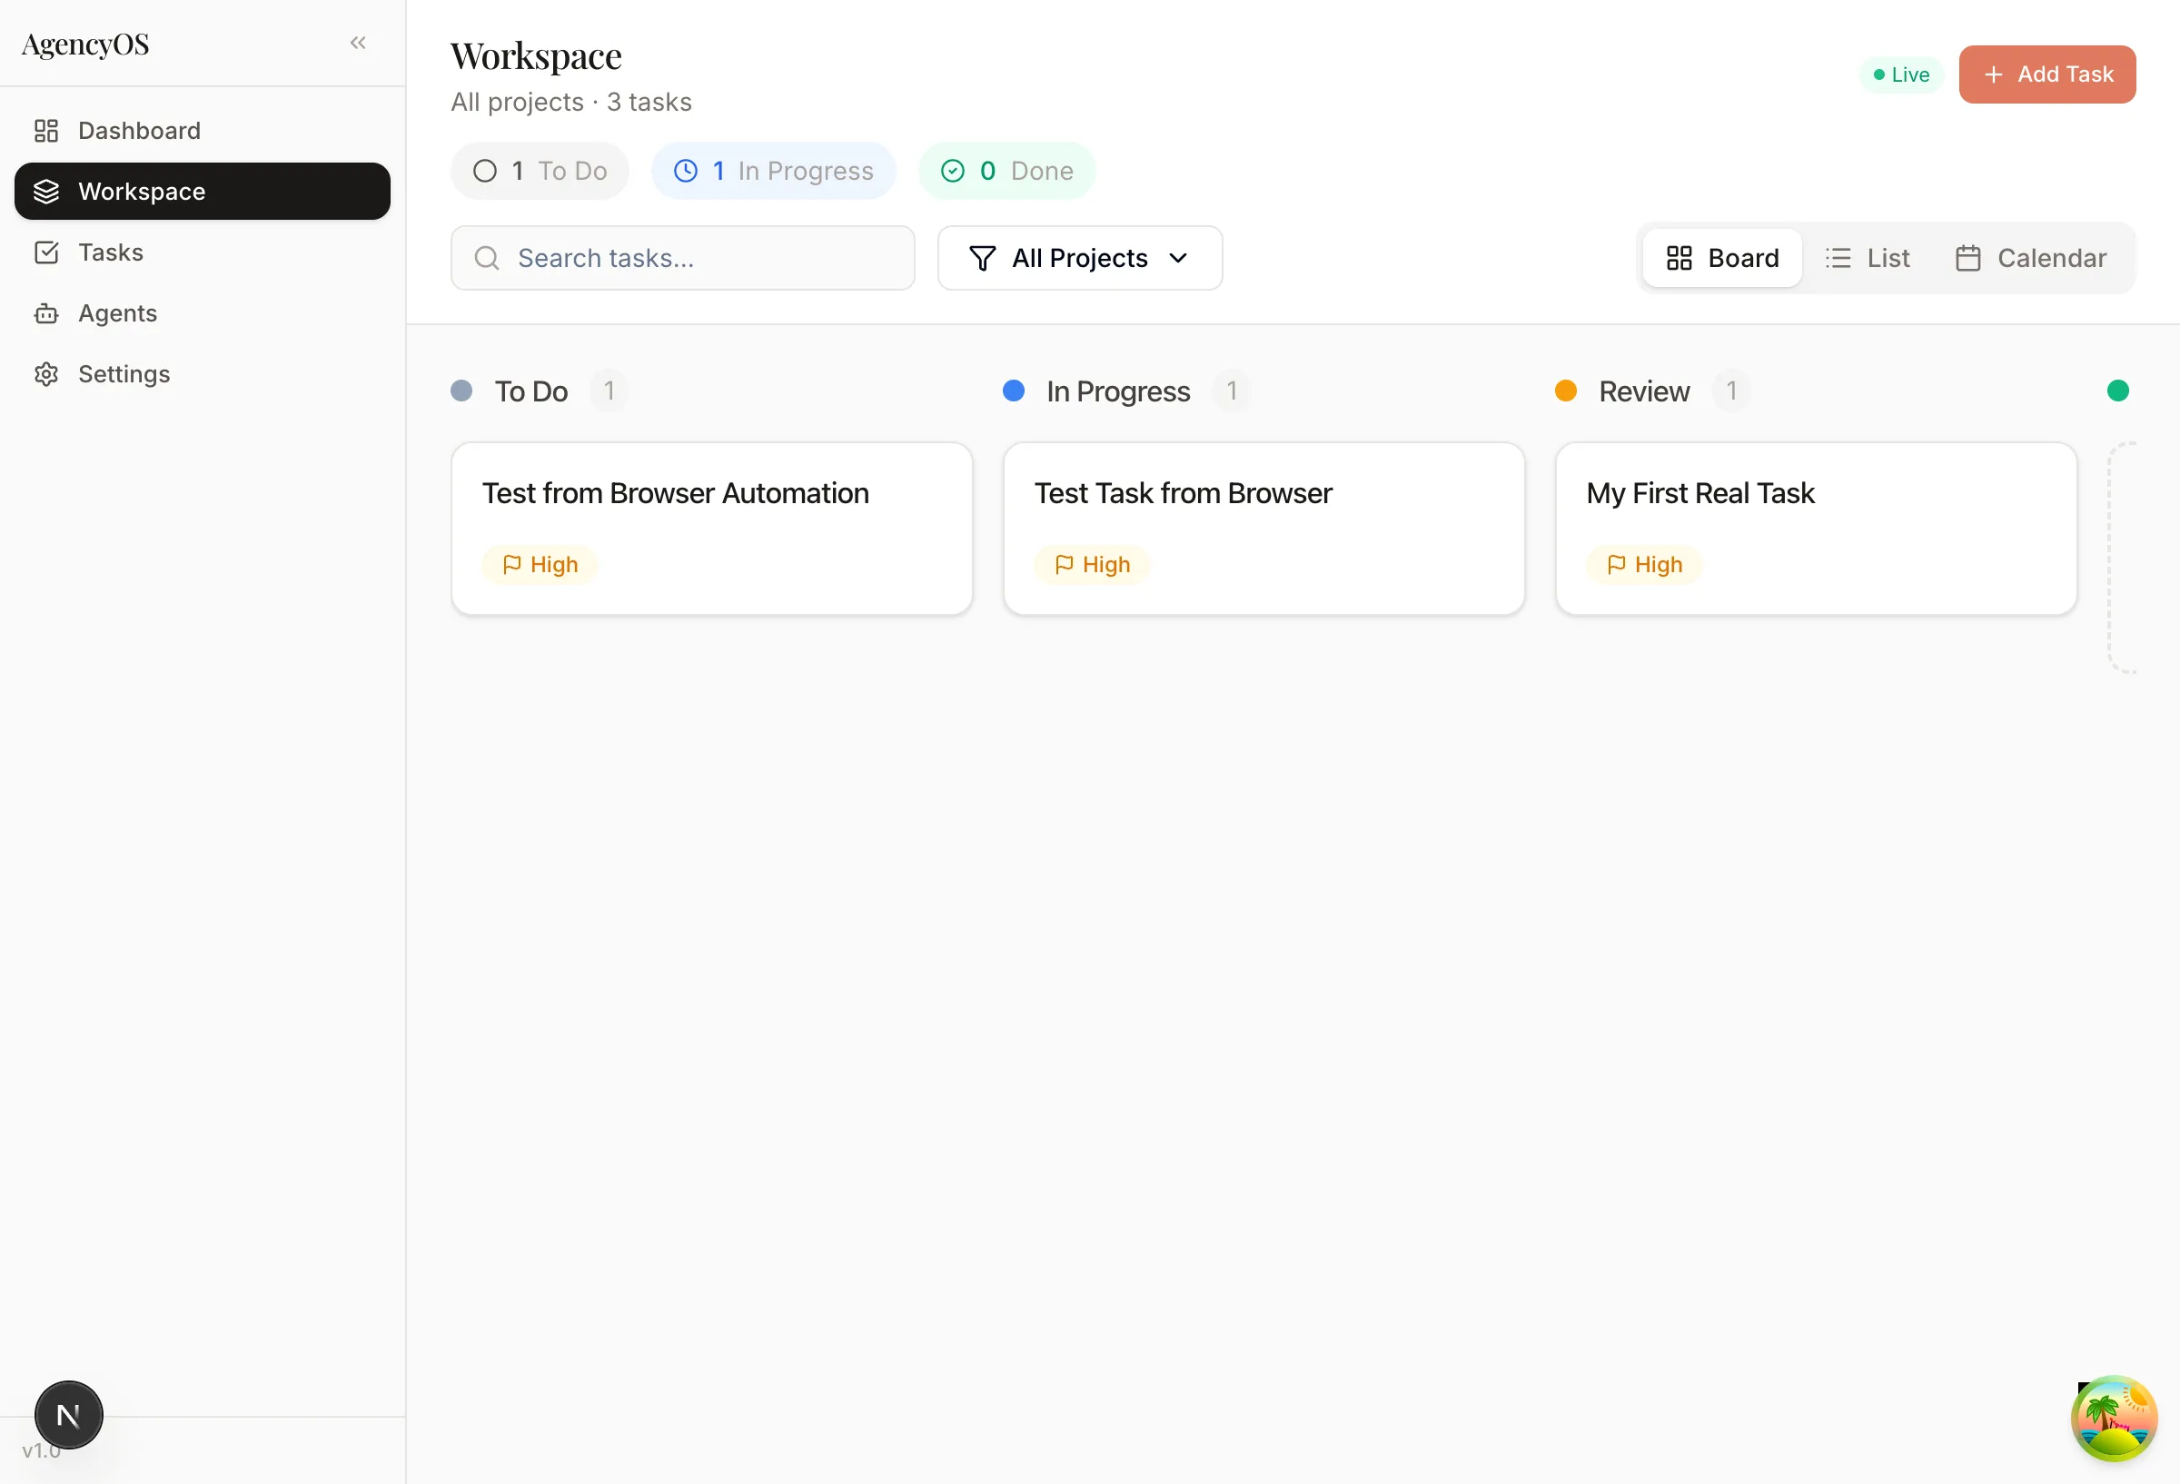Select the Board view tab
This screenshot has width=2180, height=1484.
(1722, 258)
